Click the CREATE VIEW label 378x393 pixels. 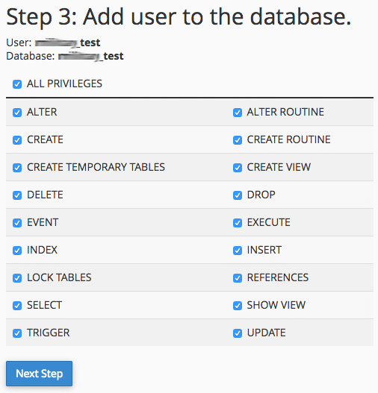tap(279, 167)
